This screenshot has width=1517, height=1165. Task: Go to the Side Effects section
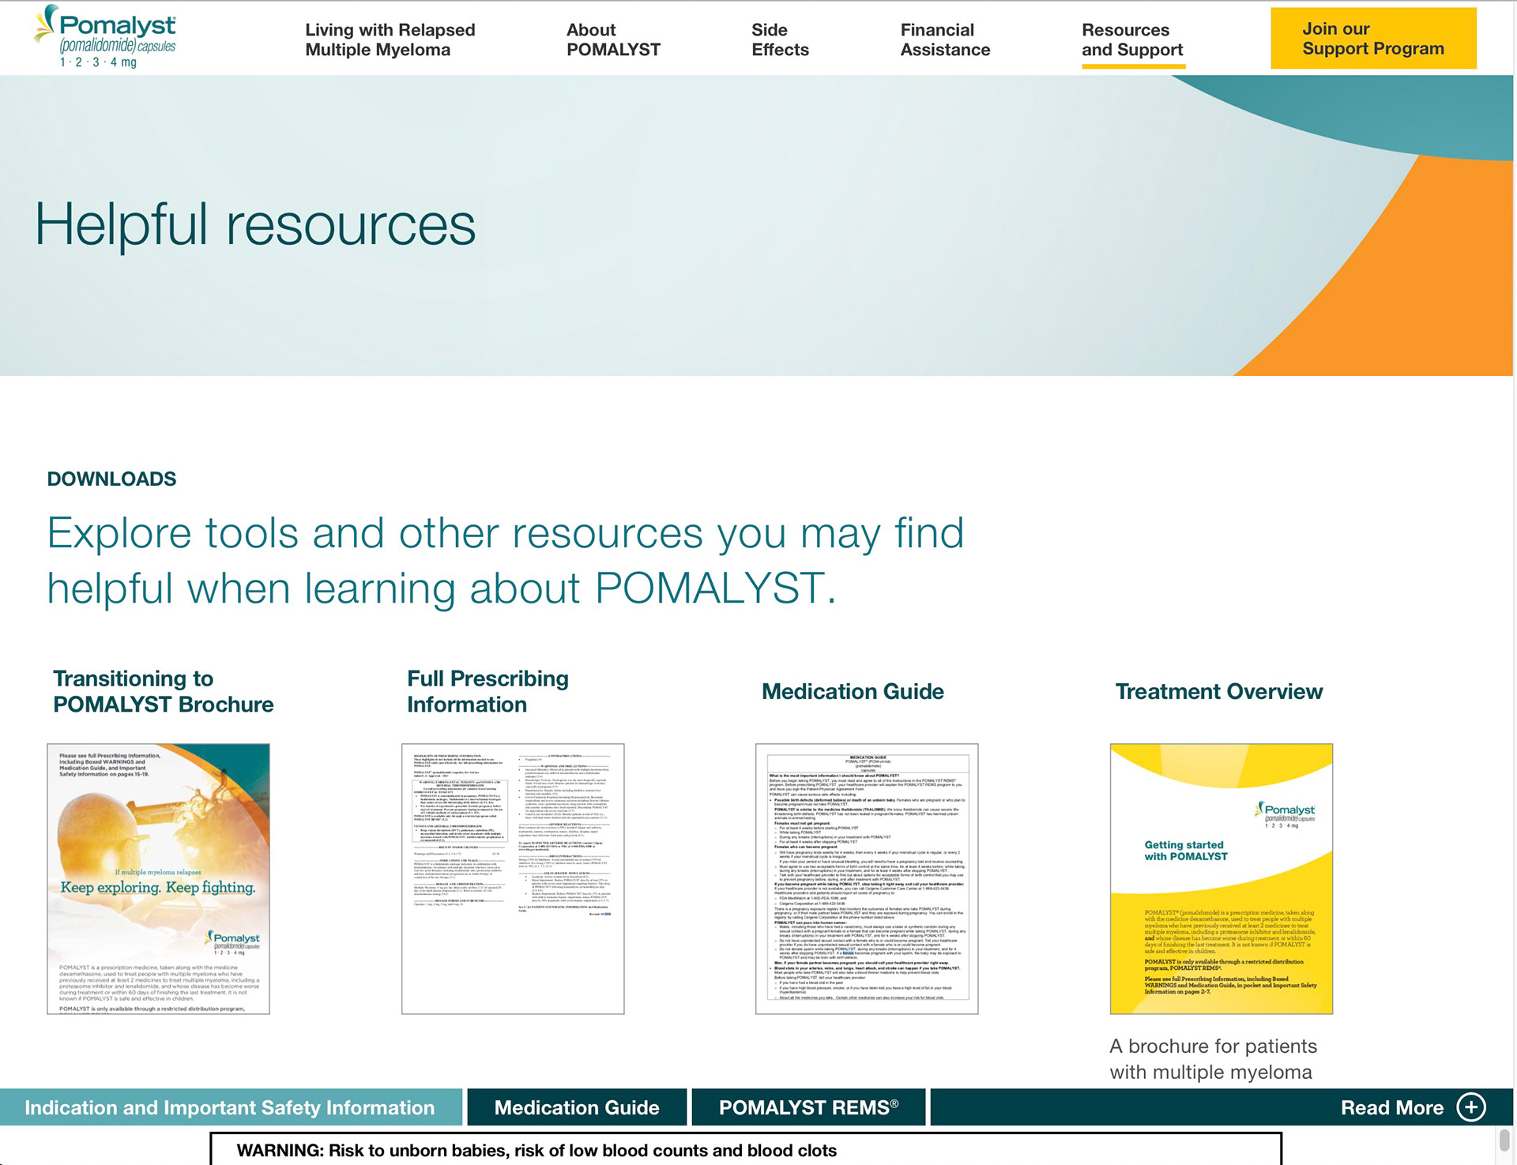(x=780, y=39)
